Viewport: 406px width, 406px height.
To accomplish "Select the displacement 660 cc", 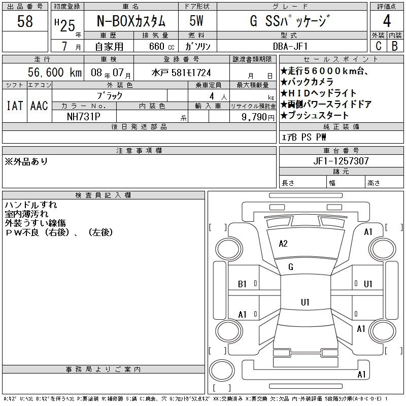I will tap(161, 46).
